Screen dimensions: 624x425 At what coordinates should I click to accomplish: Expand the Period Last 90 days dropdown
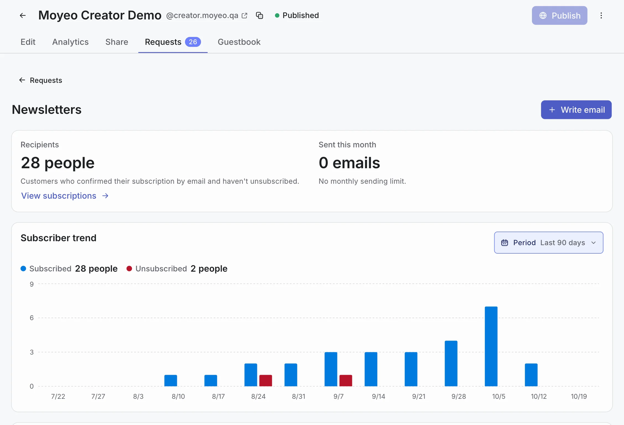pos(549,243)
